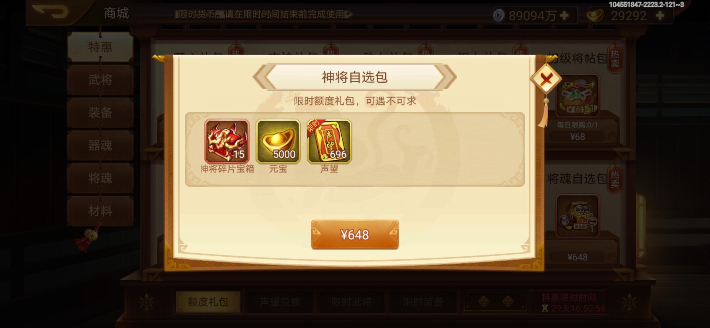Open the 武将 category tab

(100, 80)
